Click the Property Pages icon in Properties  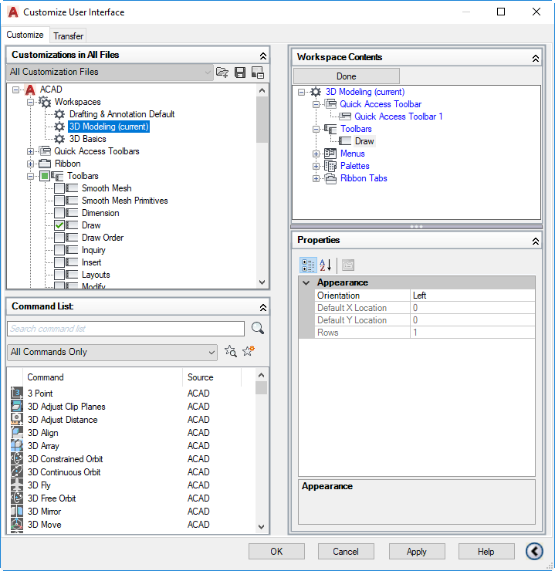tap(348, 265)
